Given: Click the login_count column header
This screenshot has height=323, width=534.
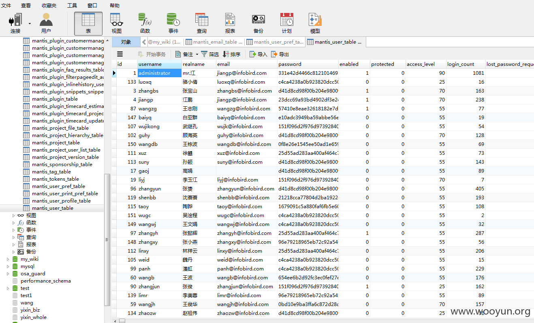Looking at the screenshot, I should (x=466, y=64).
